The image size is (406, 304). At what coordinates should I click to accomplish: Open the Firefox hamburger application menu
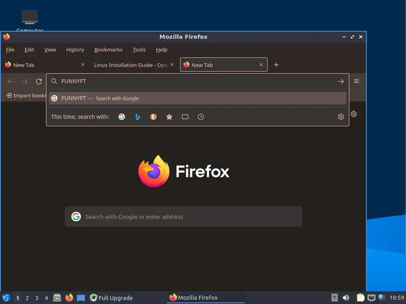[x=356, y=81]
